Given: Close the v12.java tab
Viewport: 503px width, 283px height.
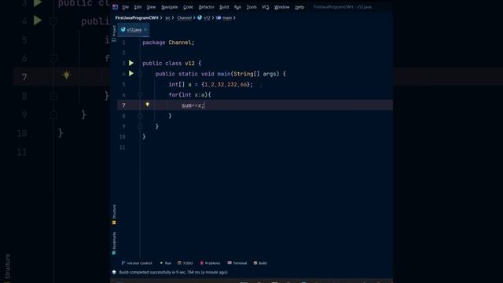Looking at the screenshot, I should pos(145,30).
